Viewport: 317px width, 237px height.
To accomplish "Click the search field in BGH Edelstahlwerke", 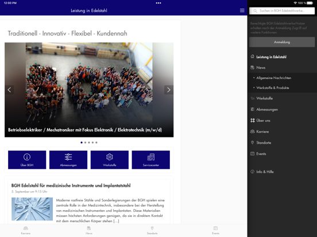I will pos(282,11).
